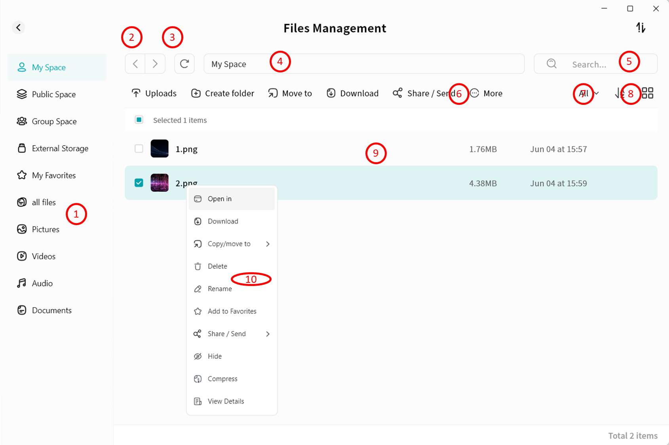Choose Rename from the context menu
The width and height of the screenshot is (669, 445).
click(x=220, y=289)
